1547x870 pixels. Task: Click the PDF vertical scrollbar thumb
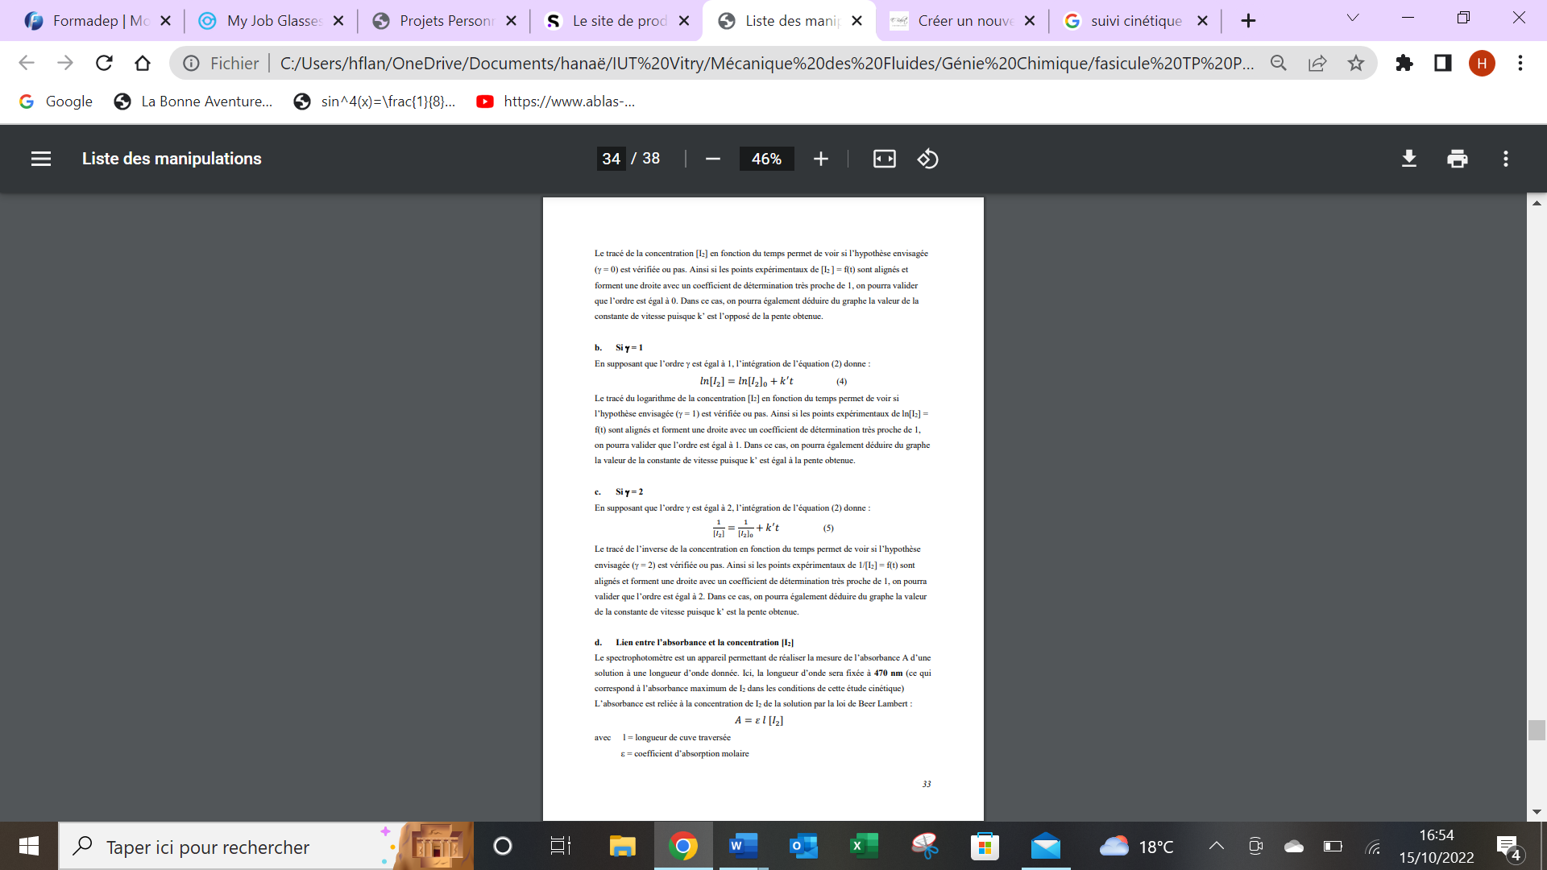tap(1536, 730)
